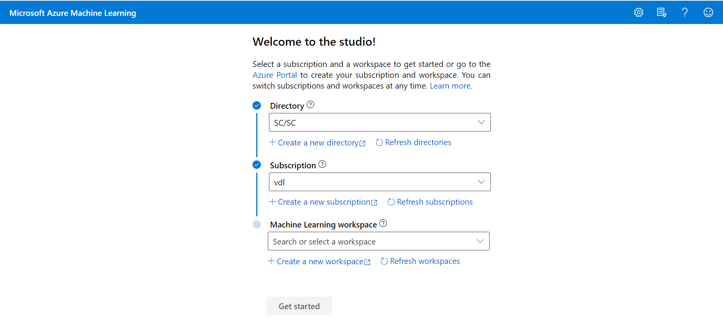Click Create a new workspace
The height and width of the screenshot is (325, 723).
pyautogui.click(x=319, y=262)
